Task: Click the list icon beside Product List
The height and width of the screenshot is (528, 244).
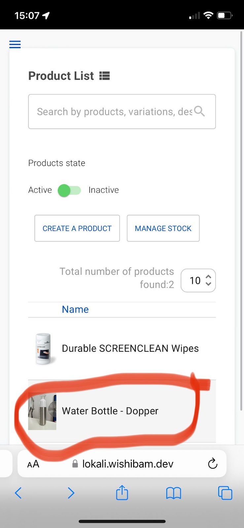Action: pos(104,76)
